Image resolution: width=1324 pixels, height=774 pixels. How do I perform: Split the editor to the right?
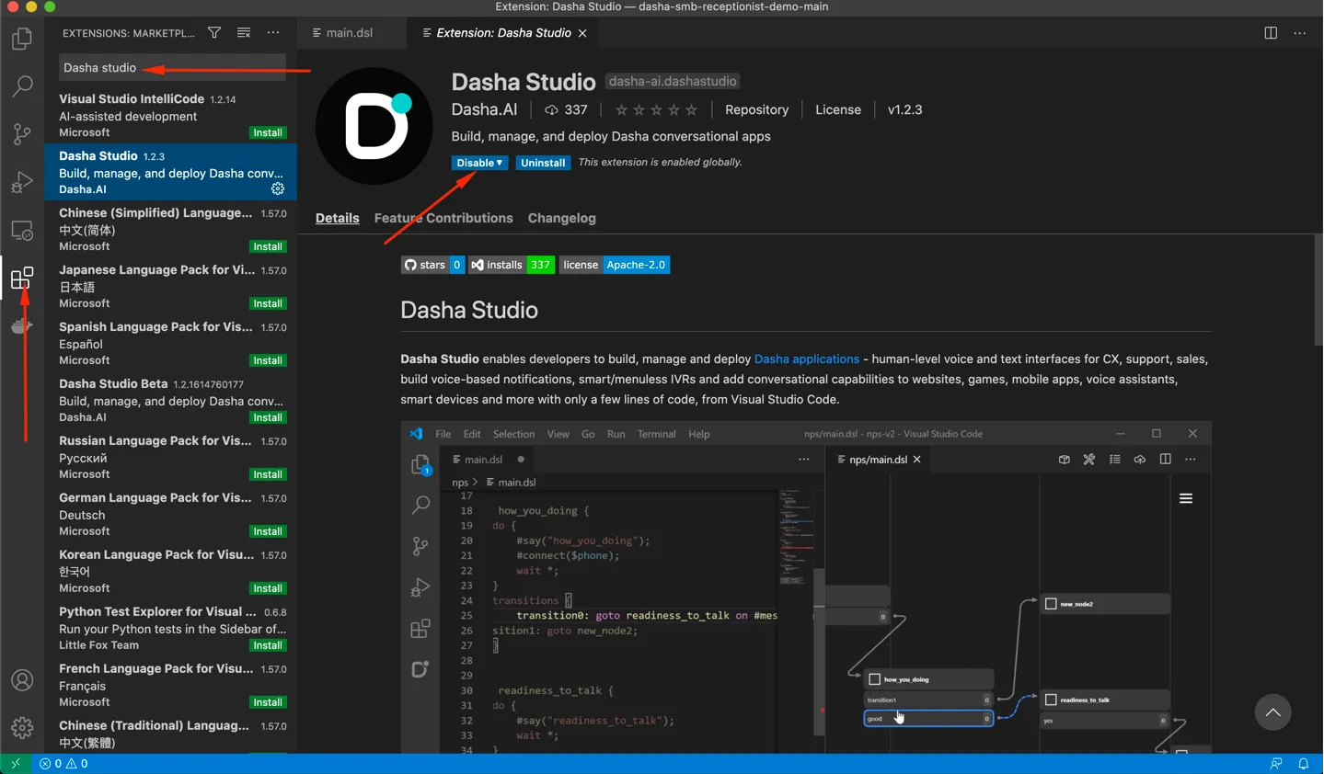click(1271, 33)
